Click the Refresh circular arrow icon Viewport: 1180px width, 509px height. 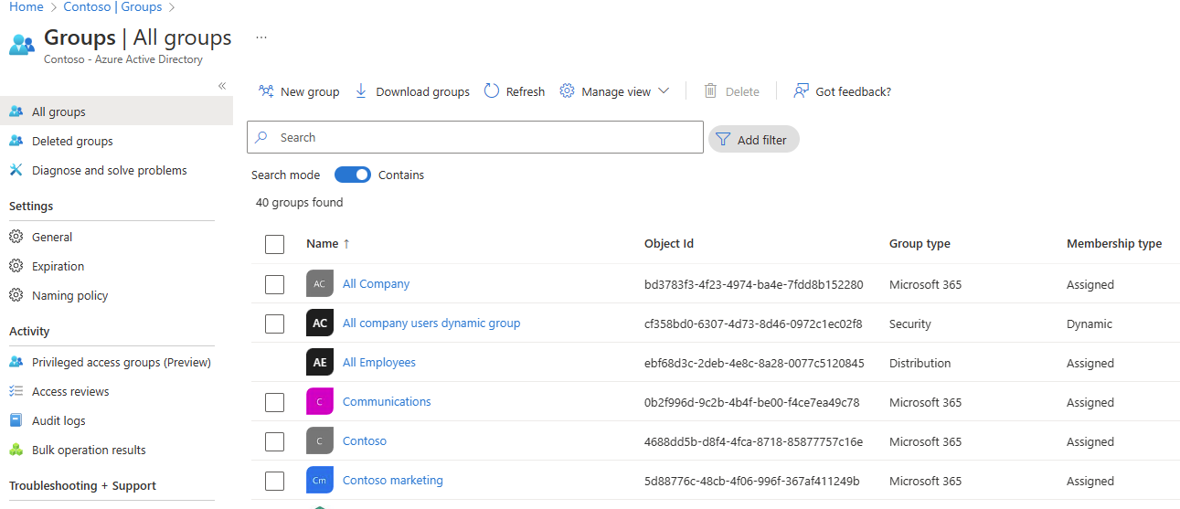[x=492, y=91]
